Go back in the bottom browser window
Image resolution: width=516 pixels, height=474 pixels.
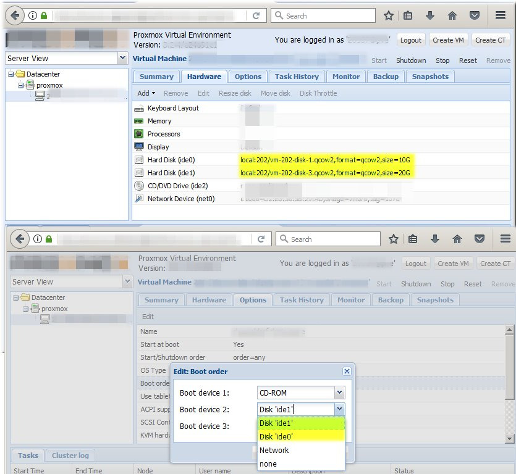pos(20,239)
